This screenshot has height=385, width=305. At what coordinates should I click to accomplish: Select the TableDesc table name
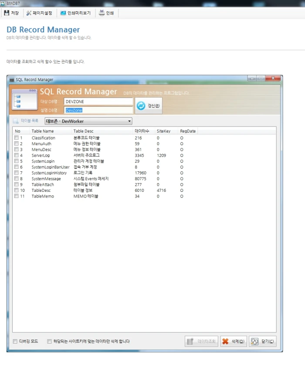[41, 190]
